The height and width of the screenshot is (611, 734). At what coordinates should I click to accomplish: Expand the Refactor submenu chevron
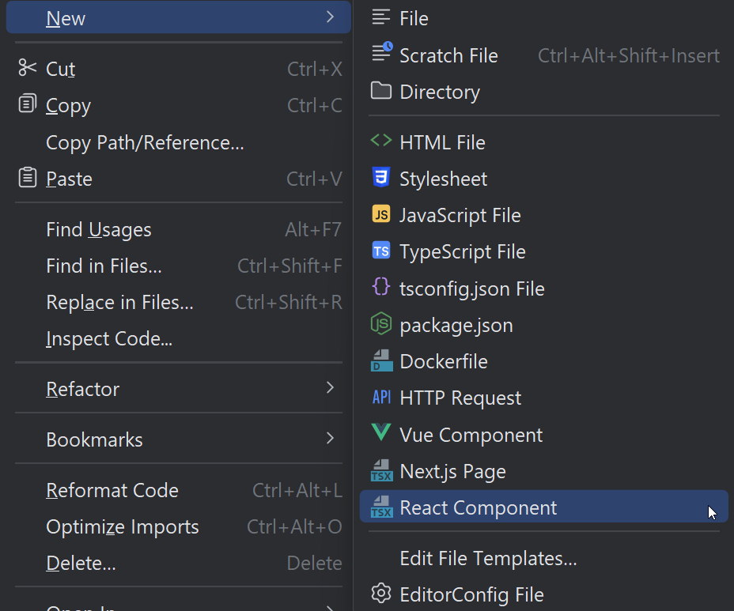pyautogui.click(x=330, y=388)
